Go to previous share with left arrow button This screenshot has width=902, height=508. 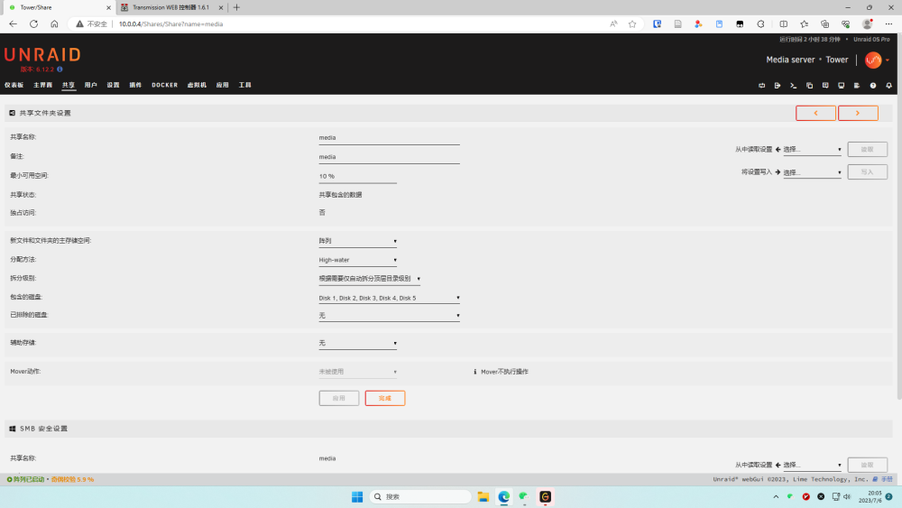click(815, 114)
